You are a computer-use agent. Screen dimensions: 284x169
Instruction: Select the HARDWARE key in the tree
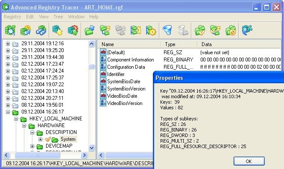pos(51,125)
